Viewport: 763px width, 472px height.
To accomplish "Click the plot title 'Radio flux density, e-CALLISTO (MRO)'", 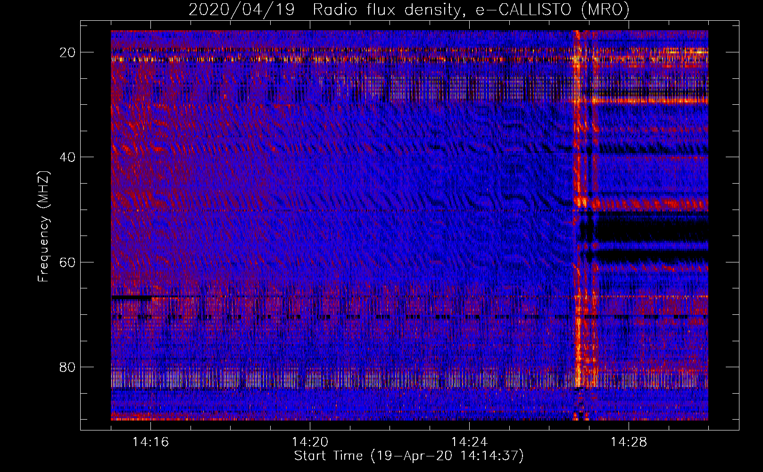I will click(471, 10).
